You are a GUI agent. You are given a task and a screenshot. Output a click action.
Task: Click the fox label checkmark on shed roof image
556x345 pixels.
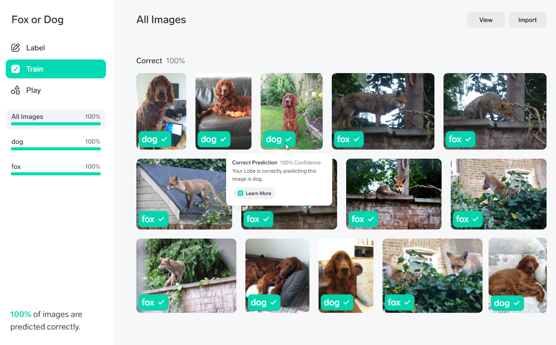point(161,219)
